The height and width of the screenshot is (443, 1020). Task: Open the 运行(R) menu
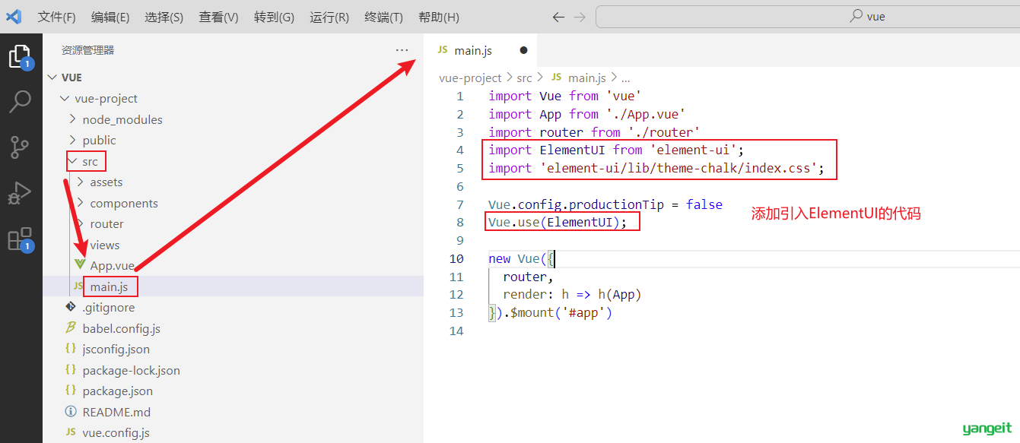click(329, 17)
